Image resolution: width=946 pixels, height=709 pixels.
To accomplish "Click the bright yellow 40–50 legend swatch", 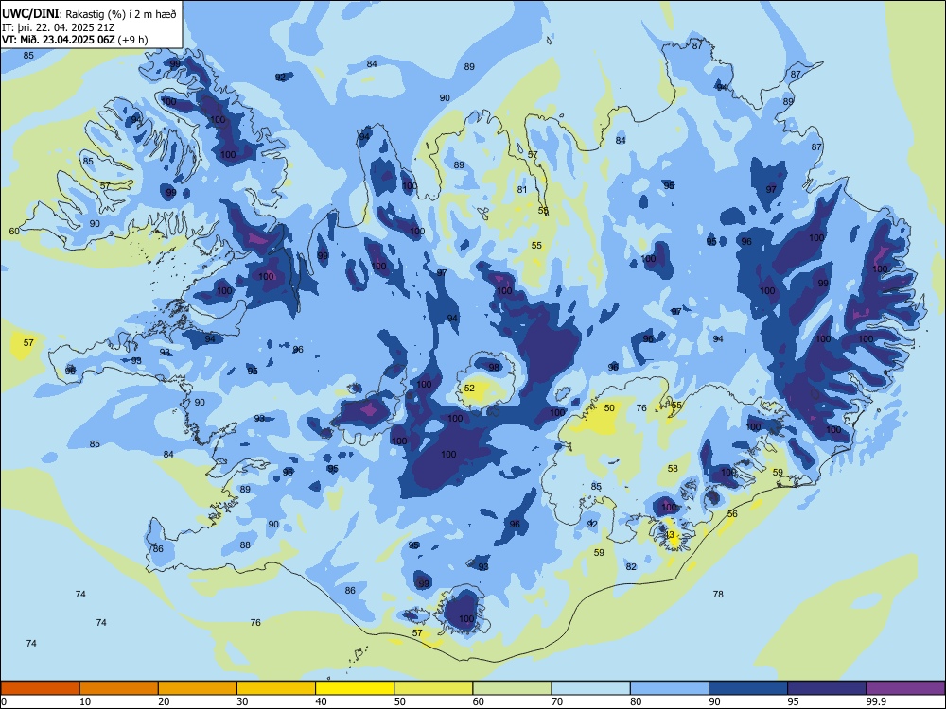I will (x=355, y=688).
